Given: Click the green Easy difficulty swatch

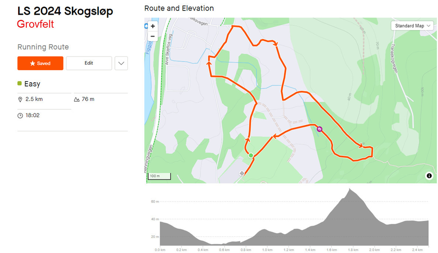Looking at the screenshot, I should pyautogui.click(x=19, y=83).
